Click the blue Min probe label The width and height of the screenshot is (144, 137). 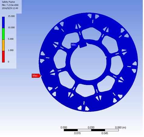coord(75,45)
